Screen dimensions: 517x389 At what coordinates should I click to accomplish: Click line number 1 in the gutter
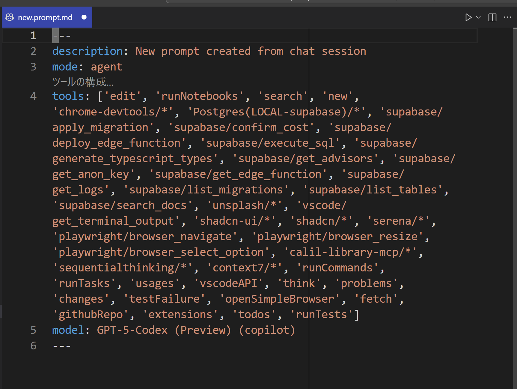pos(33,36)
